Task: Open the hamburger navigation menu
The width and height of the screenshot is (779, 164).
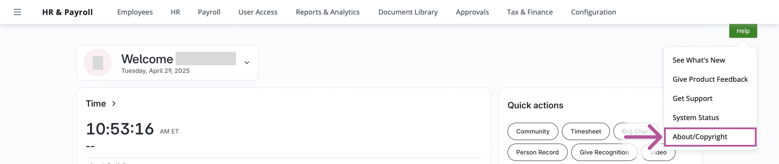Action: tap(17, 12)
